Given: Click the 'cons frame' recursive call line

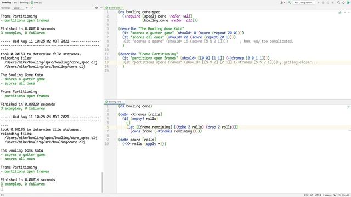Looking at the screenshot, I should (x=166, y=131).
